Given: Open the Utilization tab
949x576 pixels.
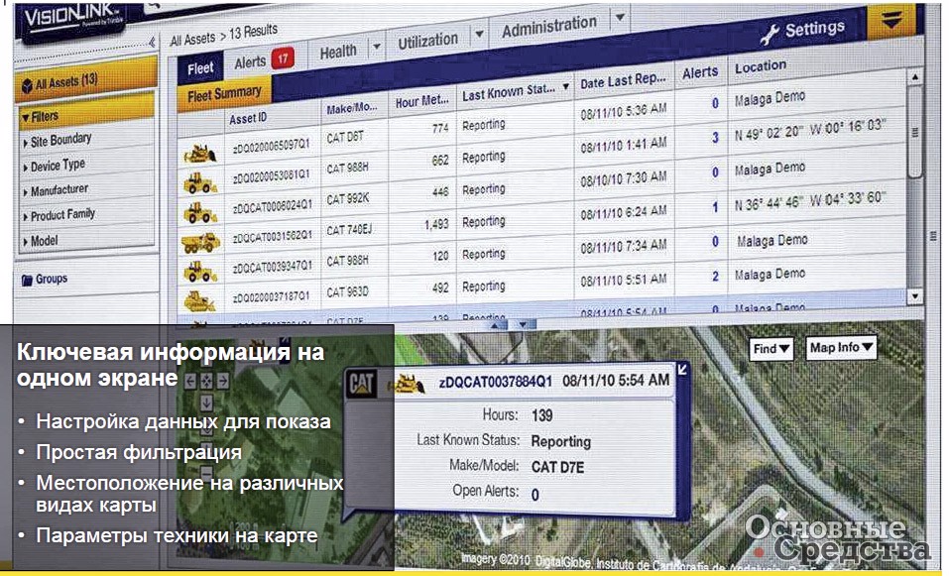Looking at the screenshot, I should click(427, 41).
